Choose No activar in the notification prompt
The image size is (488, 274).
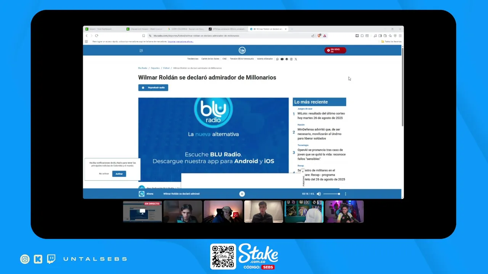(x=104, y=174)
